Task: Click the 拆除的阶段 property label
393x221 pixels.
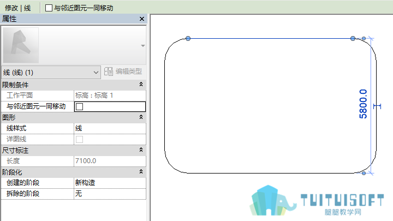Action: click(x=23, y=193)
